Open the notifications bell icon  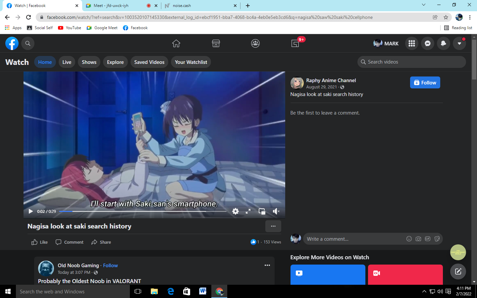click(444, 43)
